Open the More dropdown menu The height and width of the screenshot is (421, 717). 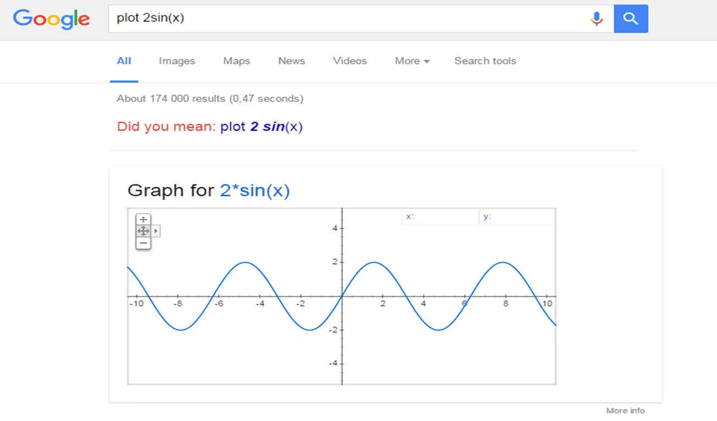tap(412, 61)
